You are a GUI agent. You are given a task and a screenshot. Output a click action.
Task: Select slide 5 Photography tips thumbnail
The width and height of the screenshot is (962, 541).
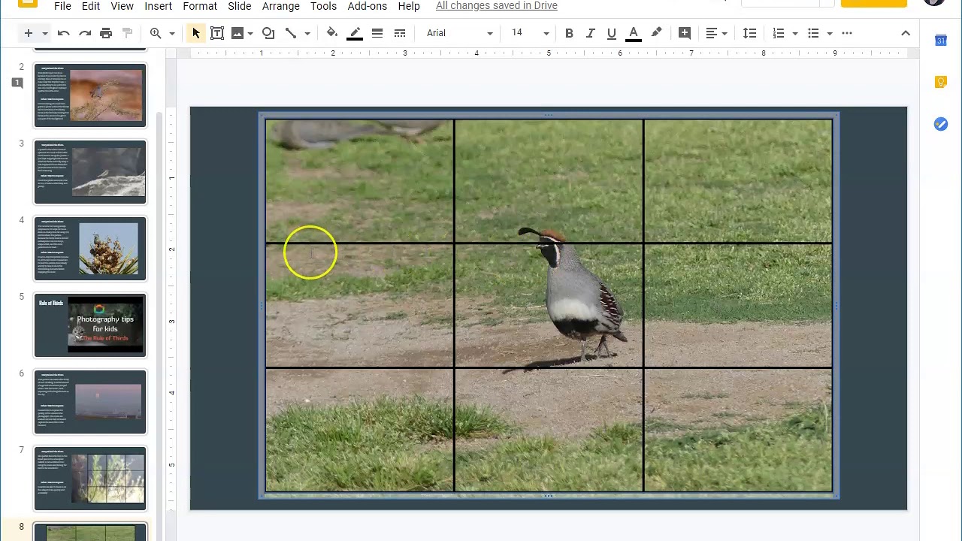click(90, 325)
